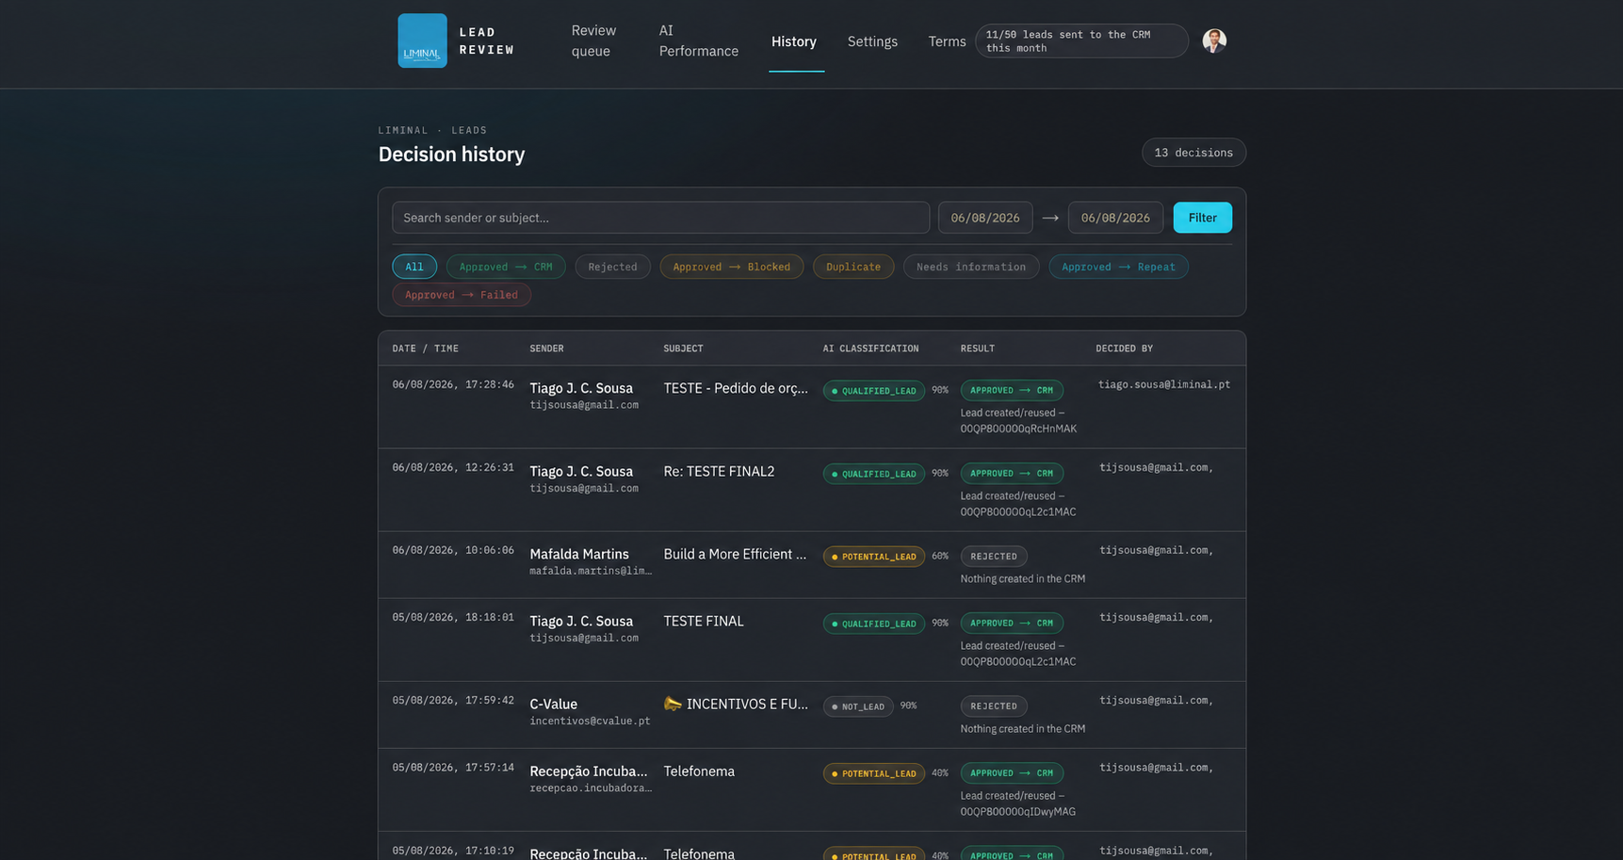1623x860 pixels.
Task: Focus the Search sender or subject field
Action: 661,218
